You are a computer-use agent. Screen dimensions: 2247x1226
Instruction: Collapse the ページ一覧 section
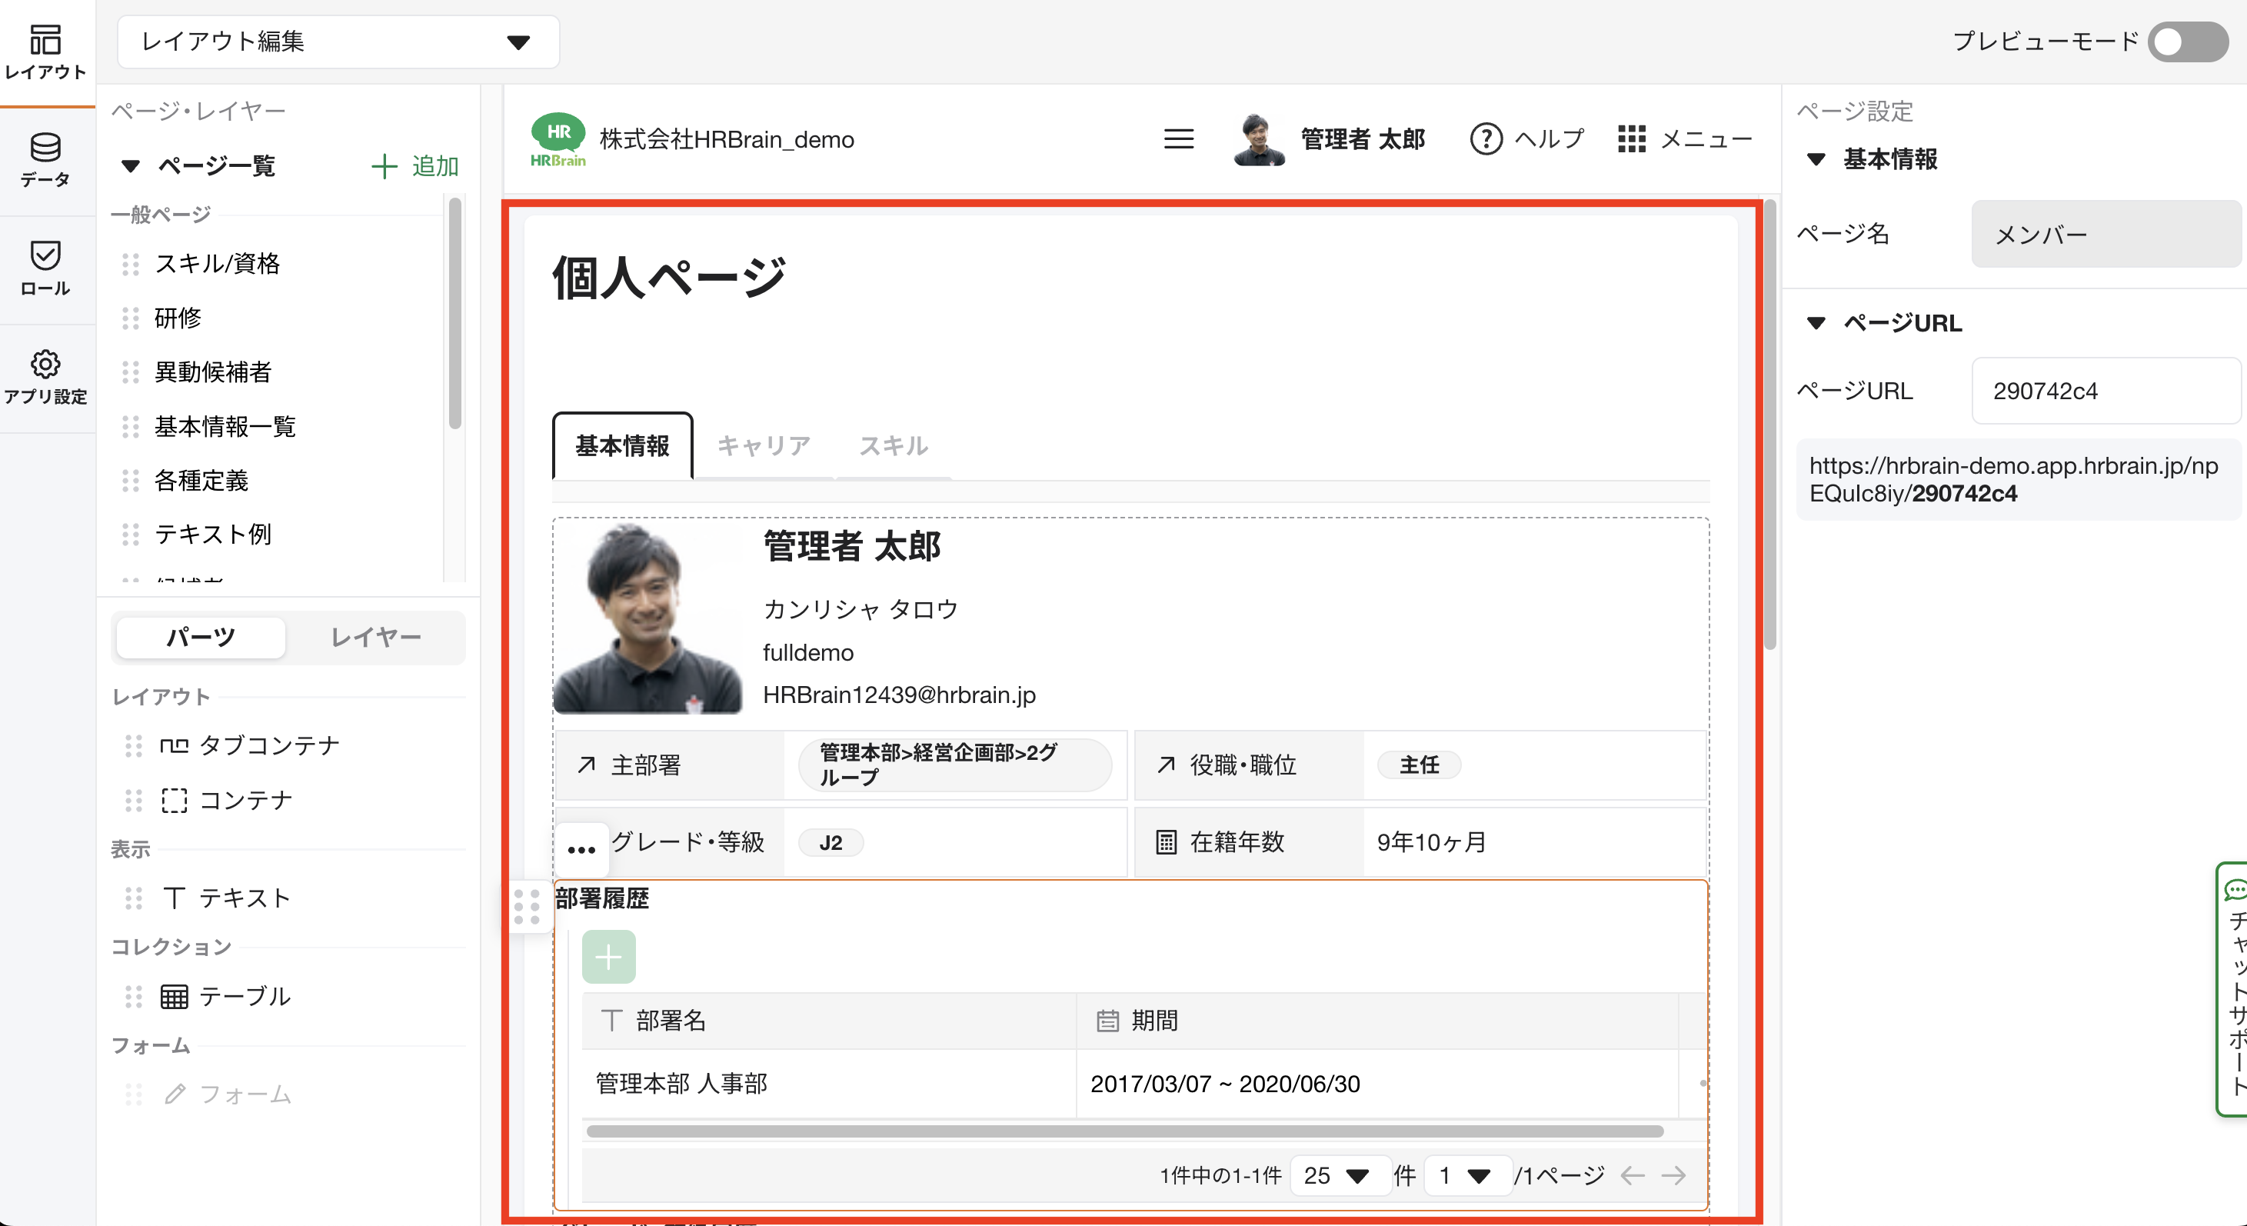130,166
